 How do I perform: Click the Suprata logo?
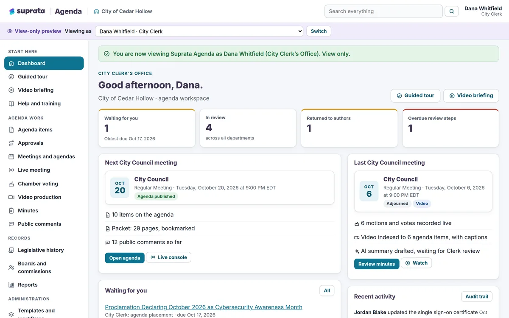point(27,11)
